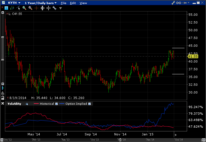The width and height of the screenshot is (206, 142).
Task: Click the vertical scale down arrow
Action: [3, 84]
